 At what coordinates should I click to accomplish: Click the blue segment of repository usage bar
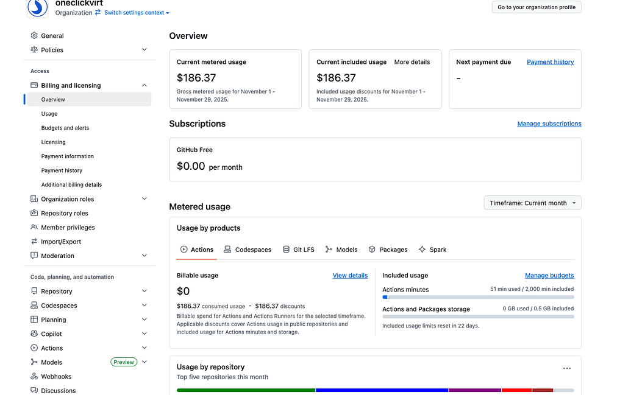(382, 390)
